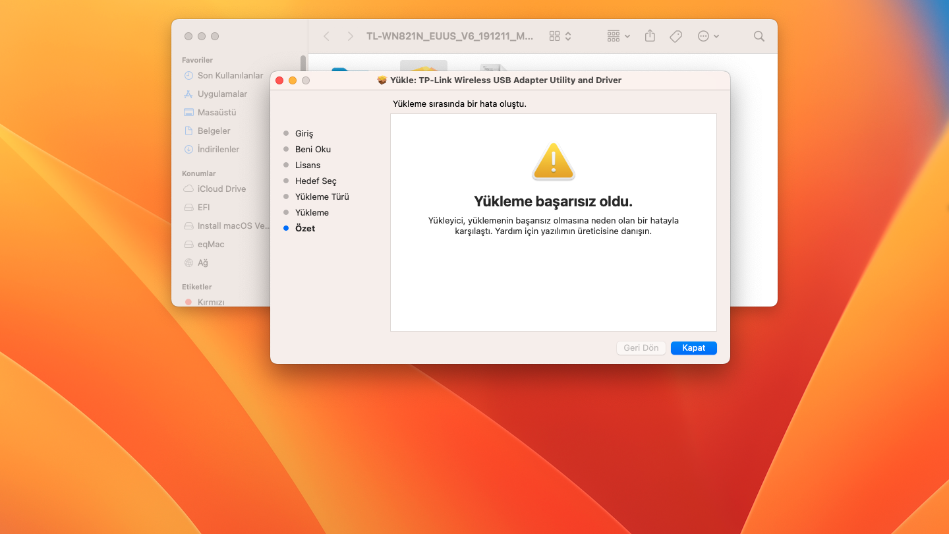Open İndirilenler folder in sidebar
The image size is (949, 534).
click(x=218, y=149)
